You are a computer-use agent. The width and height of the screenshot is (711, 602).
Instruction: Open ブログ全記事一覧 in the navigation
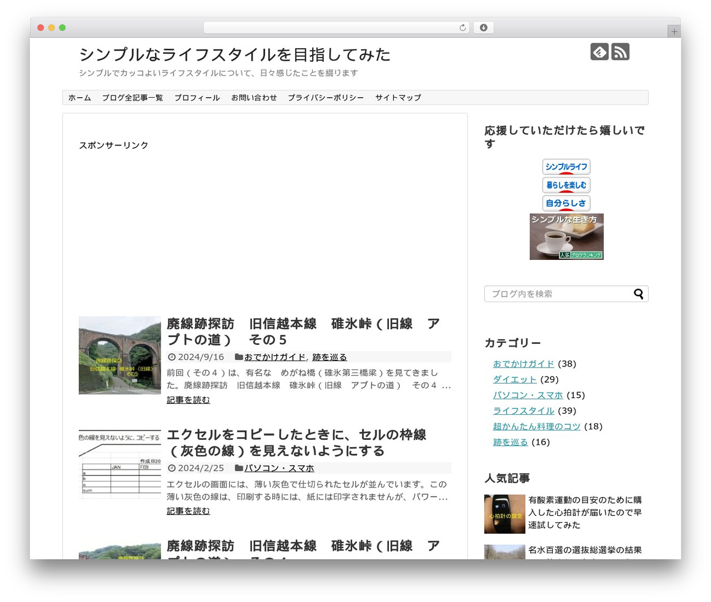point(132,98)
